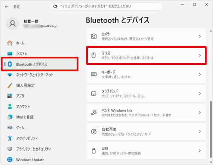This screenshot has height=165, width=213.
Task: Click the back arrow icon
Action: tap(6, 7)
